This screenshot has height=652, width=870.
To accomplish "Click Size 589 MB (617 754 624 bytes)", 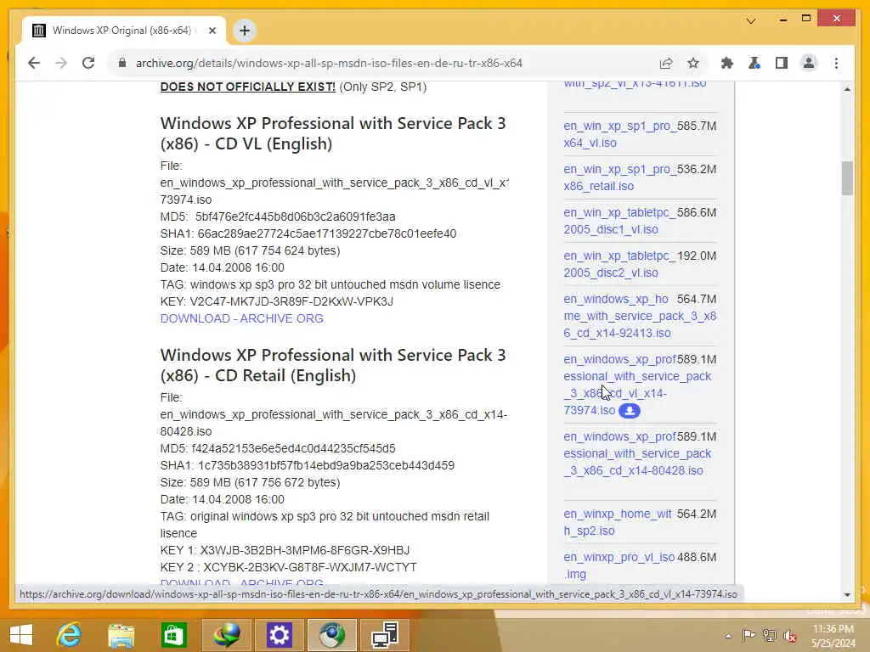I will pos(251,250).
